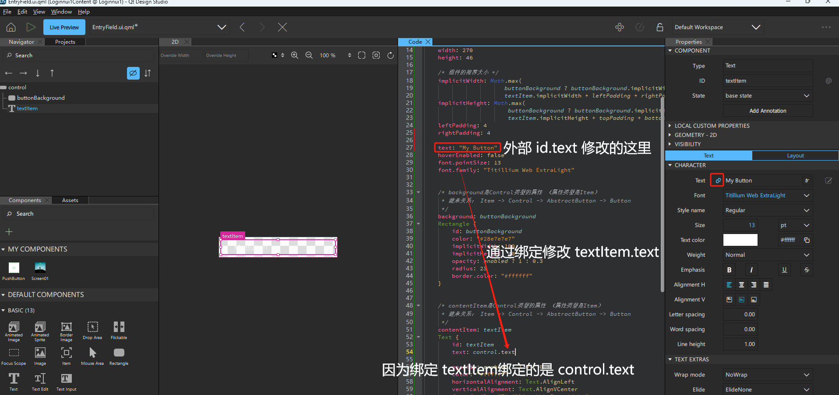Expand the VISIBILITY section

670,144
